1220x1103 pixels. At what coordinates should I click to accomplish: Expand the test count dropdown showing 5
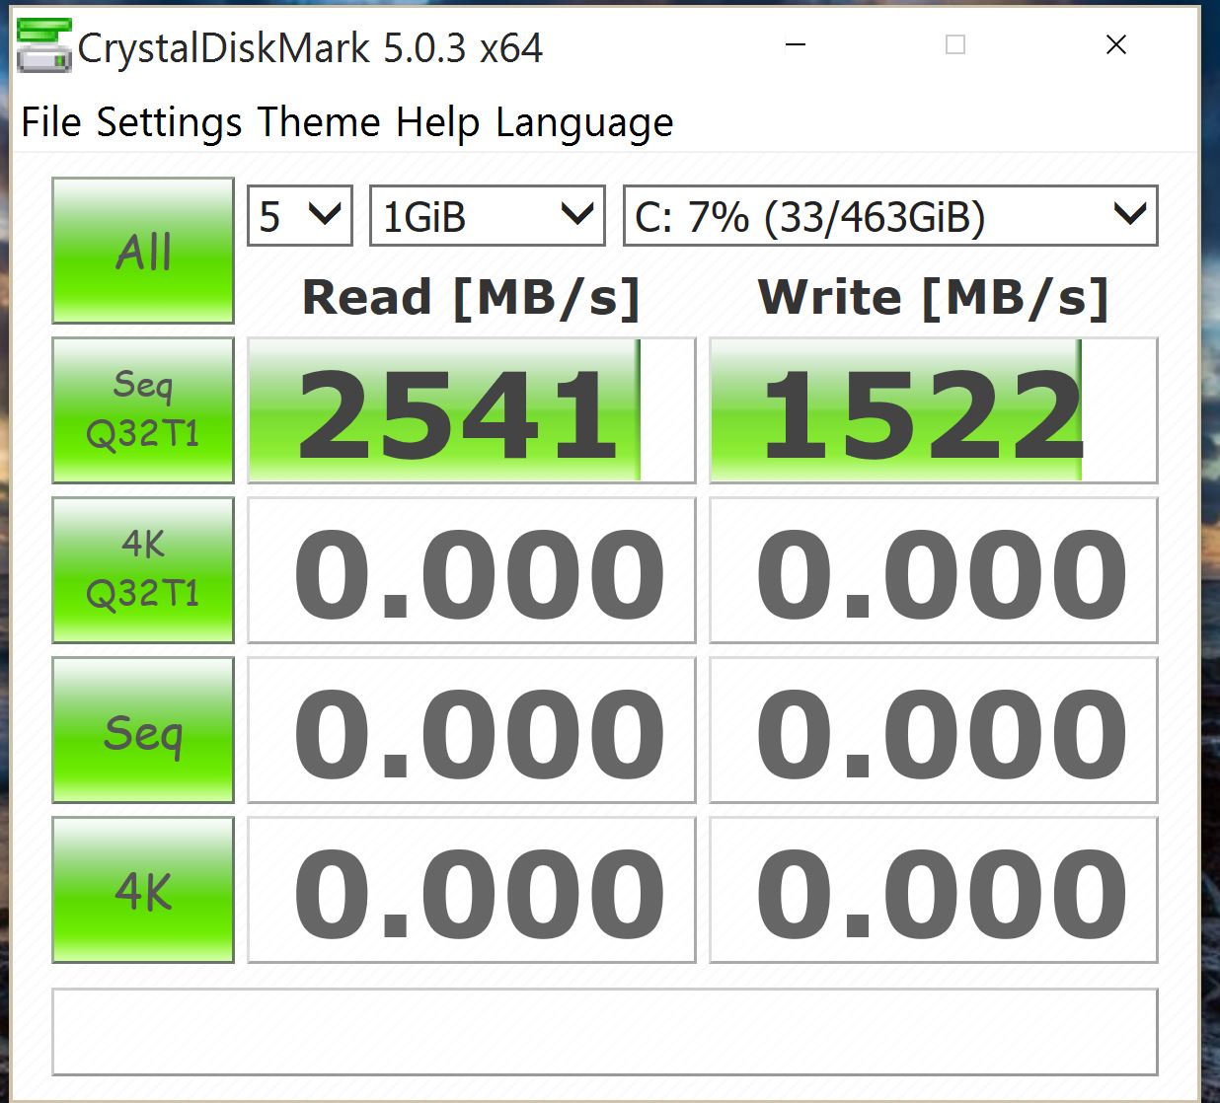pyautogui.click(x=299, y=216)
